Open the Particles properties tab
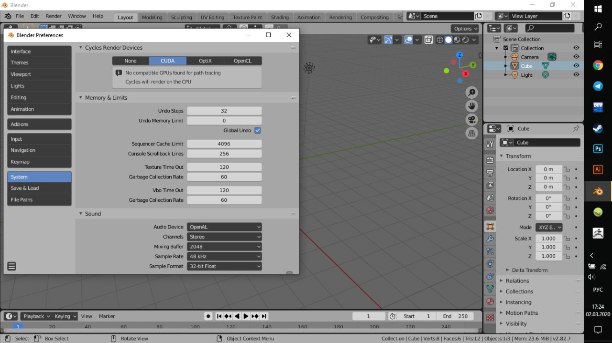 [490, 251]
